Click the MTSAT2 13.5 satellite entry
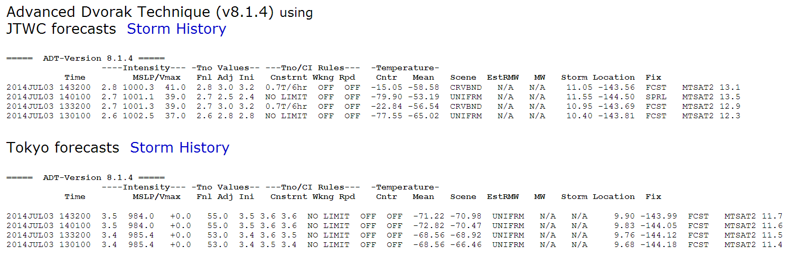 [x=711, y=97]
